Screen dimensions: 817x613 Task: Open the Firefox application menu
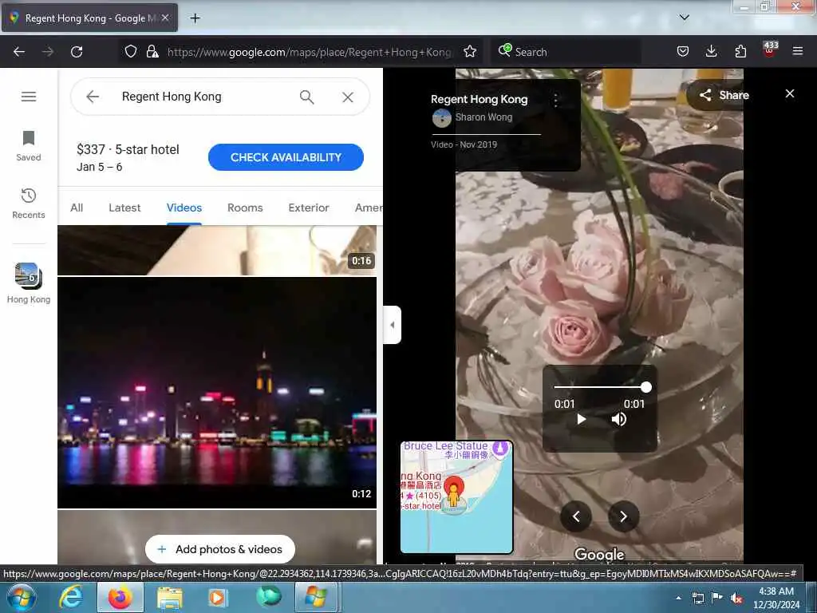click(x=798, y=51)
